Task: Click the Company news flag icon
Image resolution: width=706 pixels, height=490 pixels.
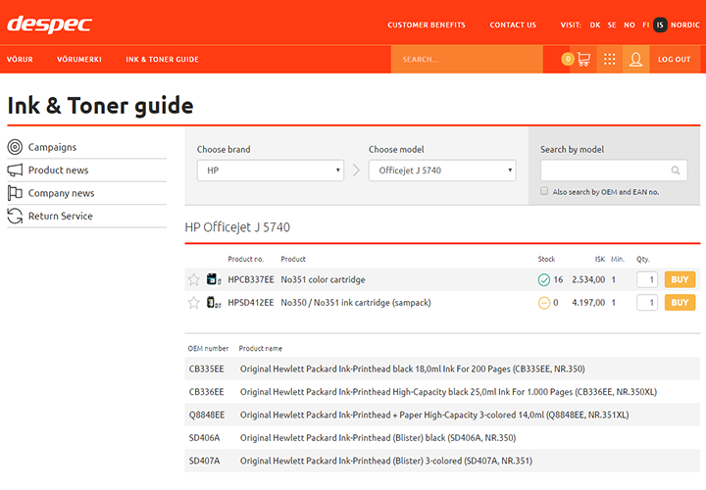Action: click(15, 193)
